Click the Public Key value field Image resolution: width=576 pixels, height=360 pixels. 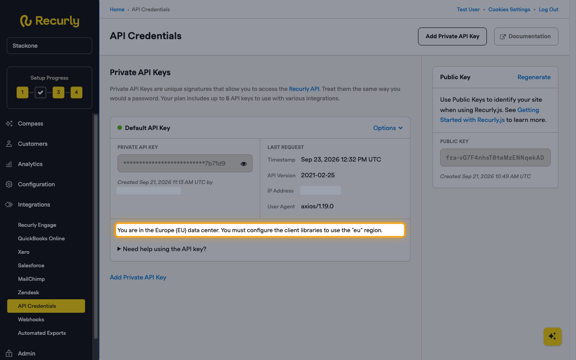coord(495,157)
